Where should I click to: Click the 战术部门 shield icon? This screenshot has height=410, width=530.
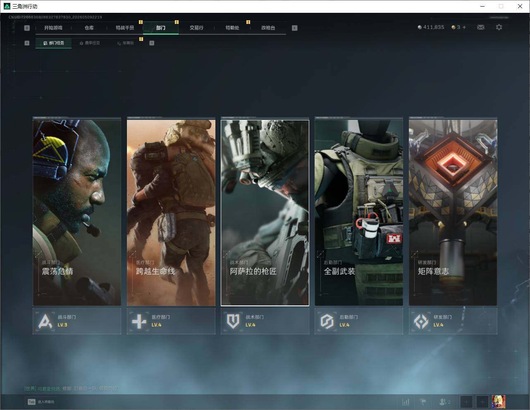[233, 321]
